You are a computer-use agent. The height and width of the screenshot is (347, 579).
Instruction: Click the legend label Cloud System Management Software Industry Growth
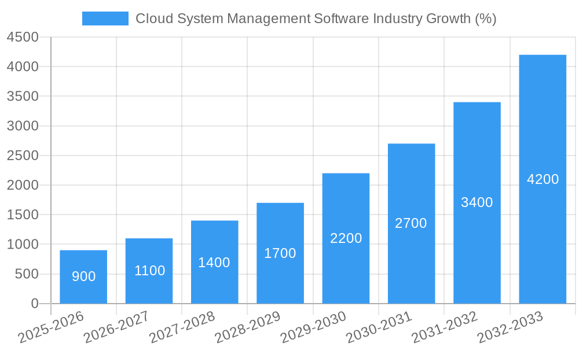316,19
